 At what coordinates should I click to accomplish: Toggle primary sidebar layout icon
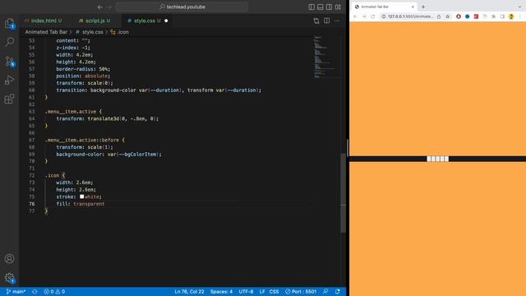[x=311, y=7]
